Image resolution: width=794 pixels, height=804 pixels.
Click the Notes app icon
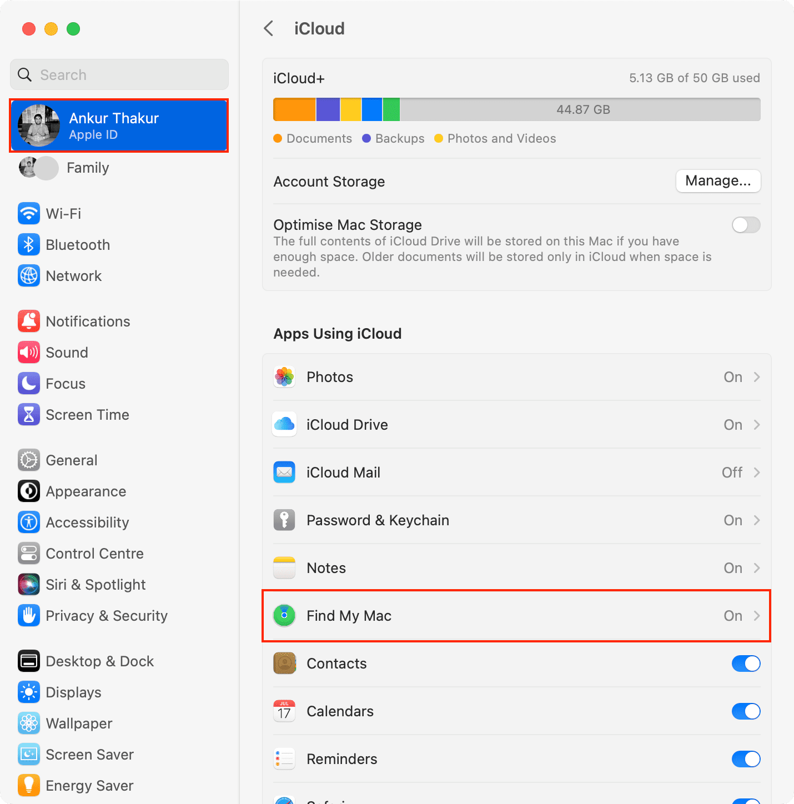coord(284,568)
